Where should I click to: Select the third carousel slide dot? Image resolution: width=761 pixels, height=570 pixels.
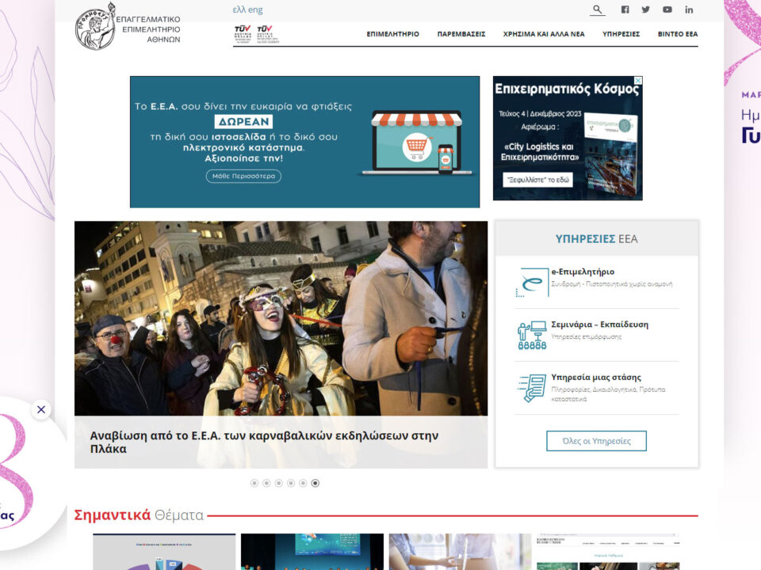(x=279, y=483)
